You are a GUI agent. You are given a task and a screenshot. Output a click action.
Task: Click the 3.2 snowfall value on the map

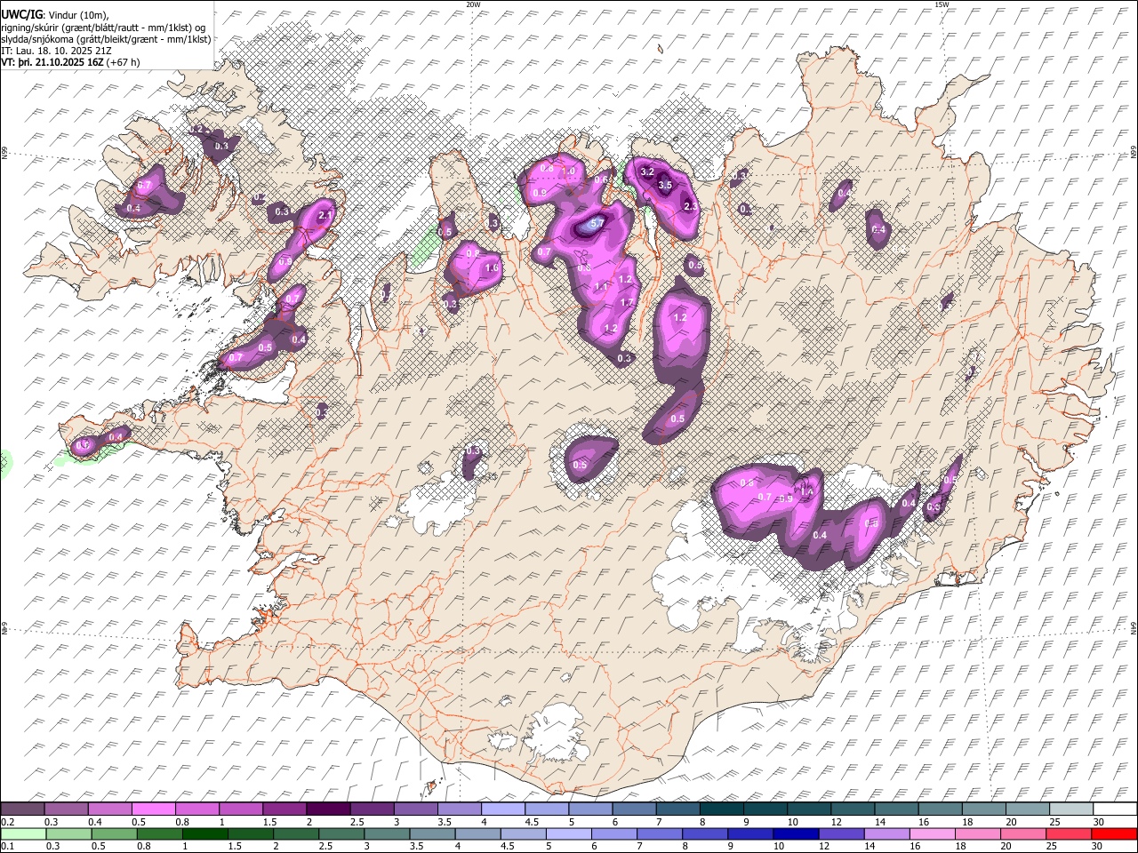pos(647,171)
